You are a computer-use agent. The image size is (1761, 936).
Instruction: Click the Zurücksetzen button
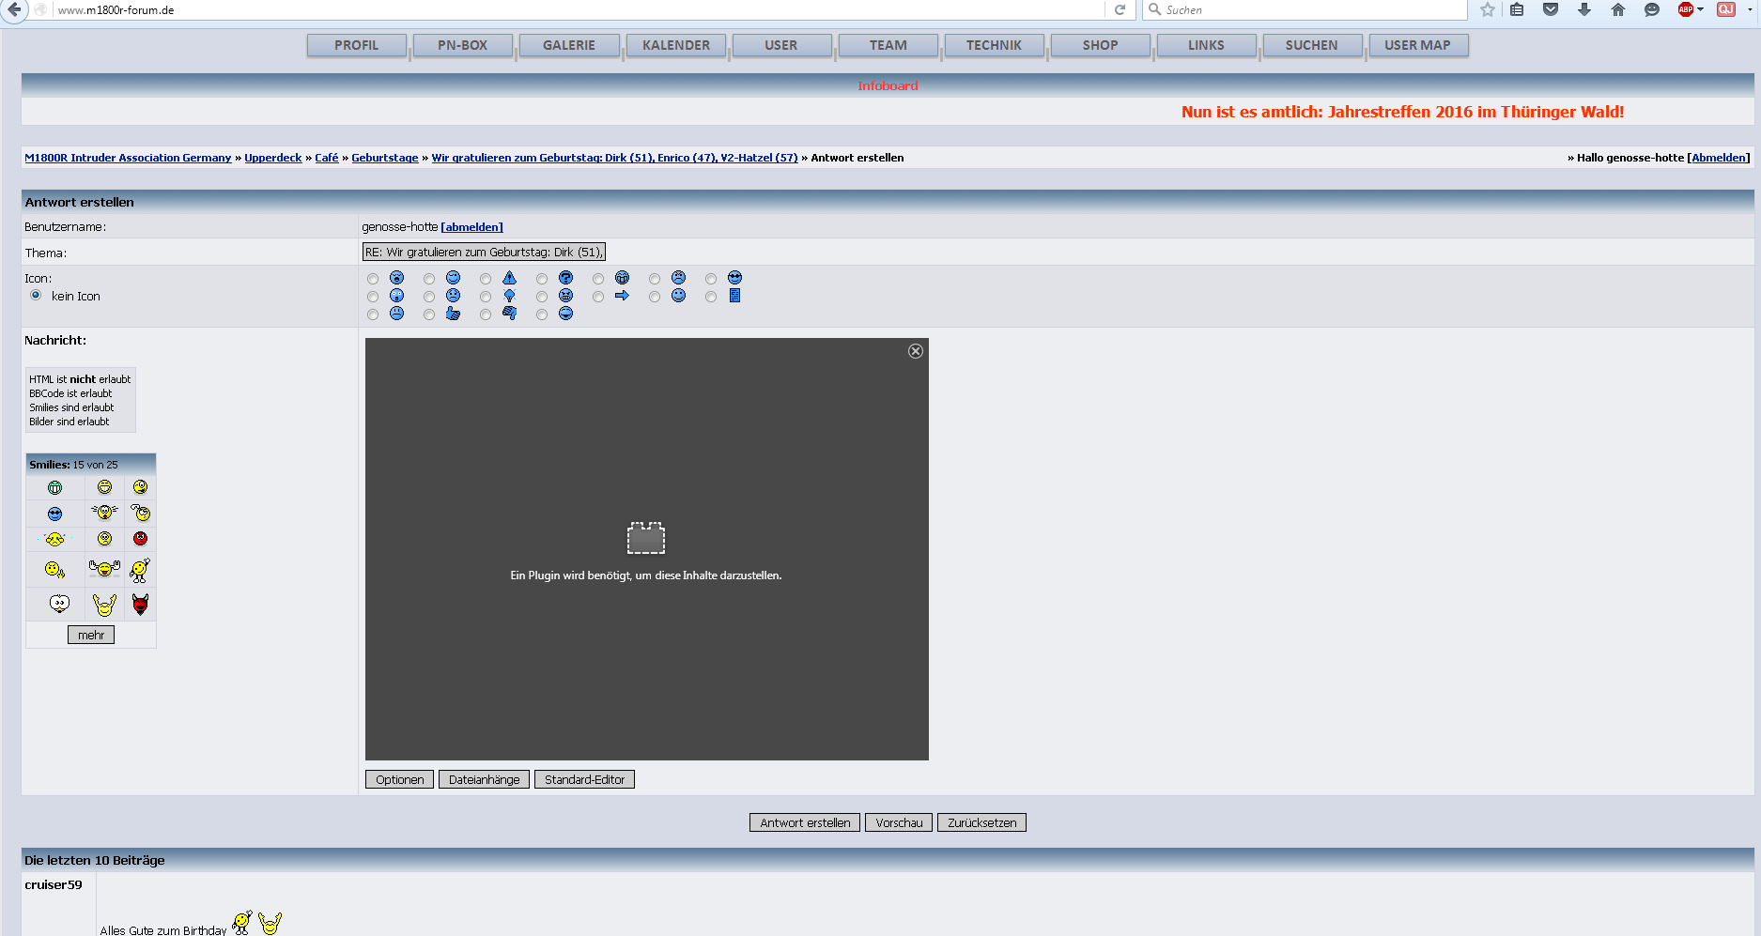(x=981, y=822)
